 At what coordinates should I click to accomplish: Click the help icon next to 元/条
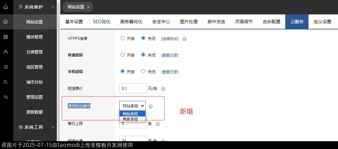(x=163, y=89)
